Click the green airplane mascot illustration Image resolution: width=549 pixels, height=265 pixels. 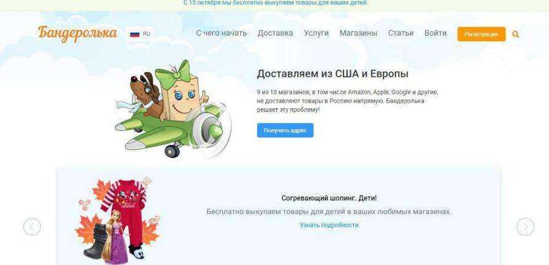coord(173,109)
